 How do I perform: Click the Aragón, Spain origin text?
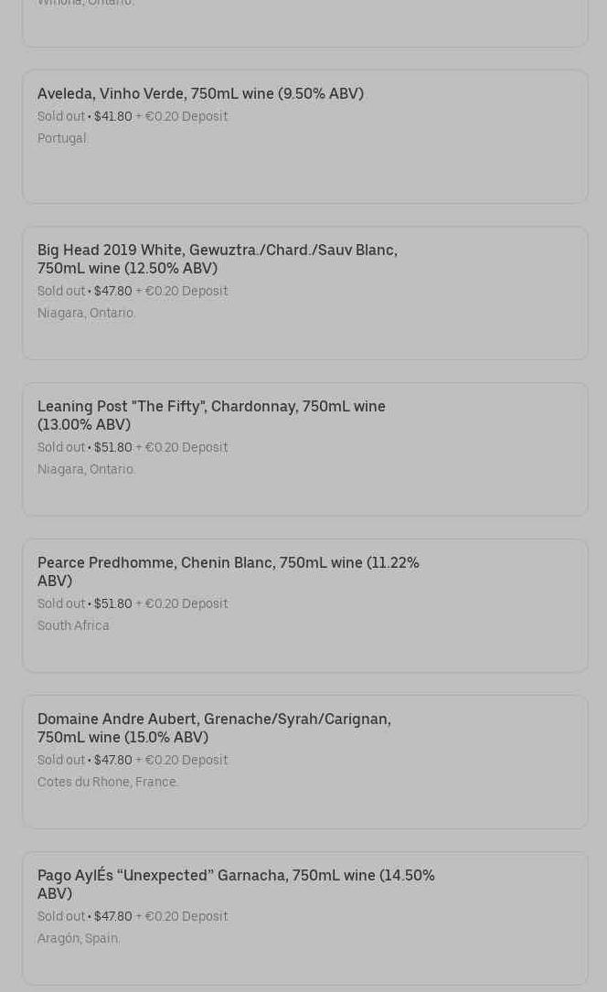click(x=79, y=938)
